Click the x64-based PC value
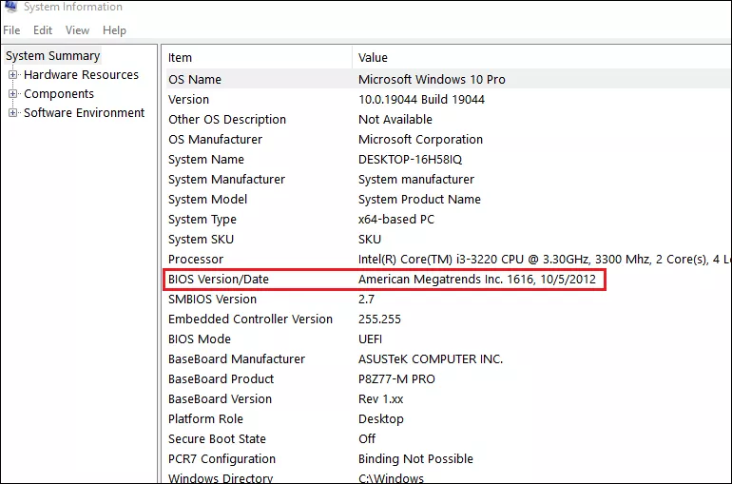This screenshot has width=732, height=484. point(395,220)
